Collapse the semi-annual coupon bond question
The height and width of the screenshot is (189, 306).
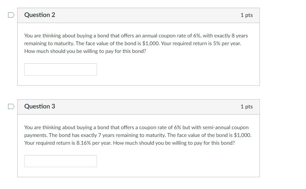click(x=139, y=107)
